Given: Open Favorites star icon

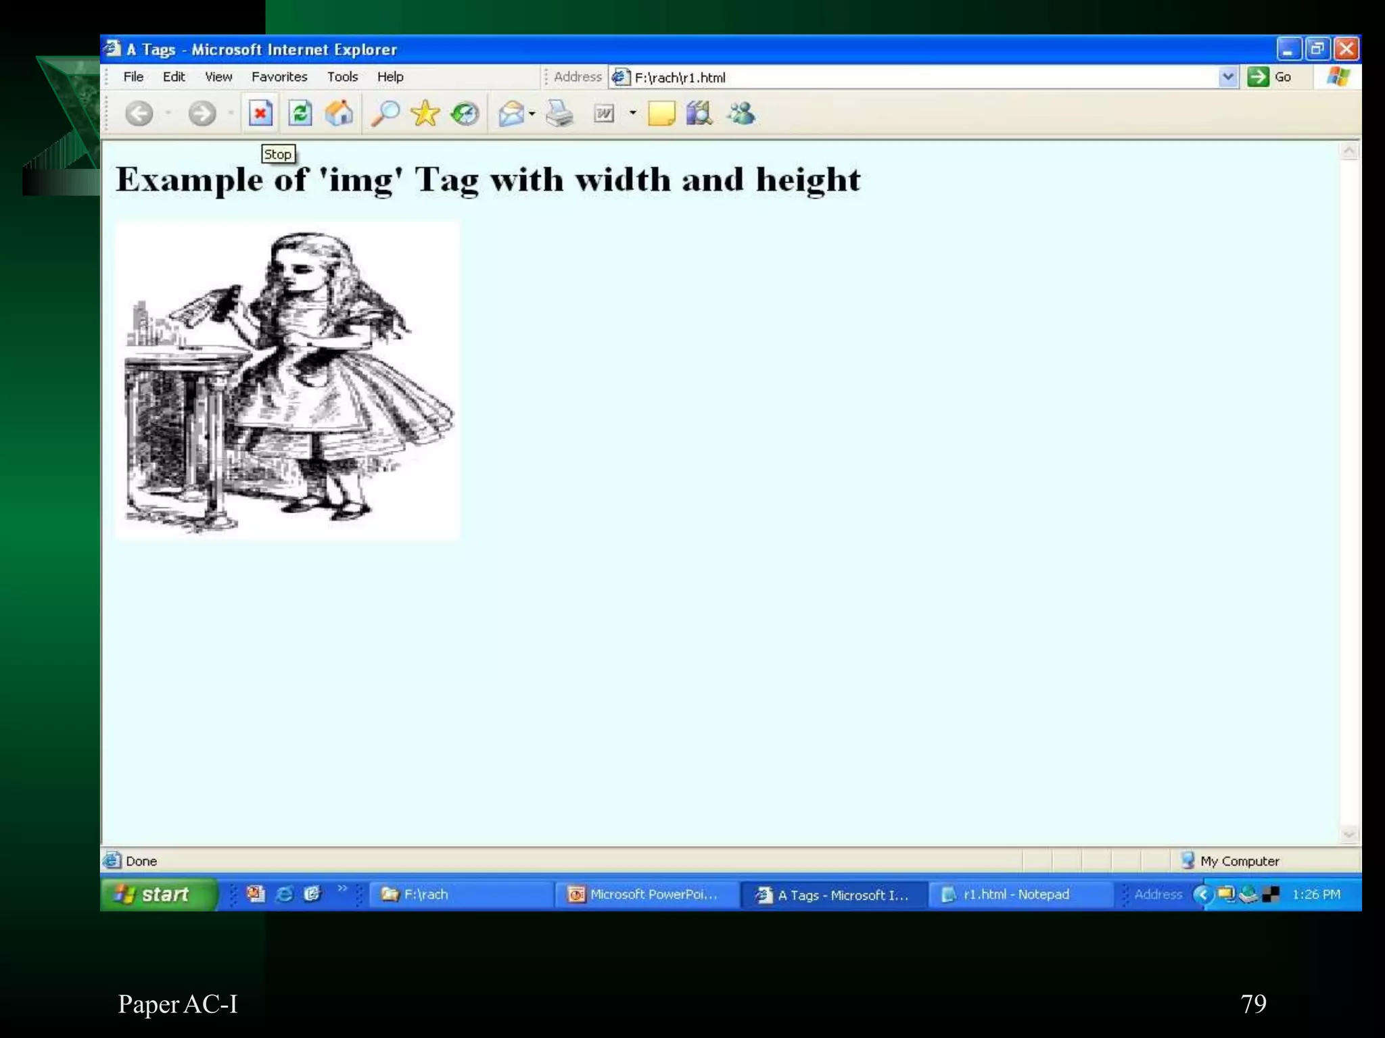Looking at the screenshot, I should tap(425, 114).
